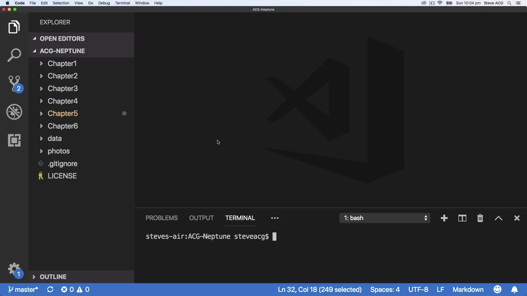Viewport: 527px width, 296px height.
Task: Expand the Chapter4 folder
Action: [62, 101]
